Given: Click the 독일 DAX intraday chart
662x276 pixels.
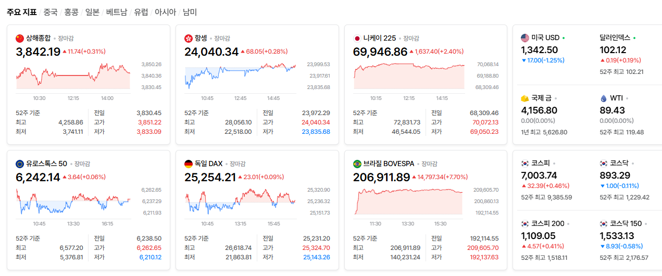Looking at the screenshot, I should [x=241, y=202].
